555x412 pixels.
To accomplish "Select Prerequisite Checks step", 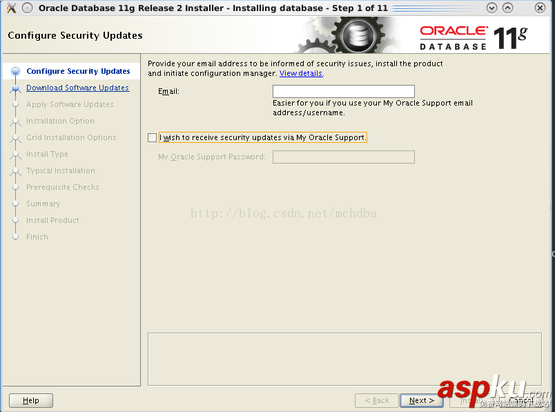I will (63, 187).
